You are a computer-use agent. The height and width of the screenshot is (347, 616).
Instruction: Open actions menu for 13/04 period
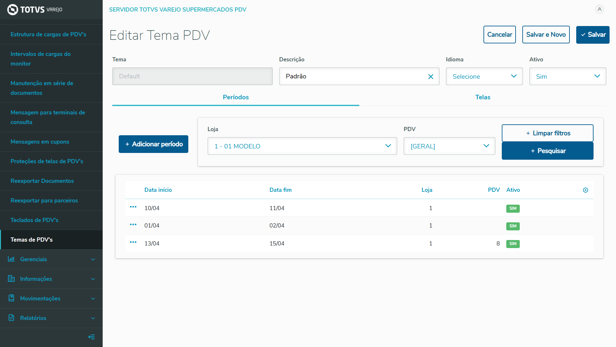point(133,242)
